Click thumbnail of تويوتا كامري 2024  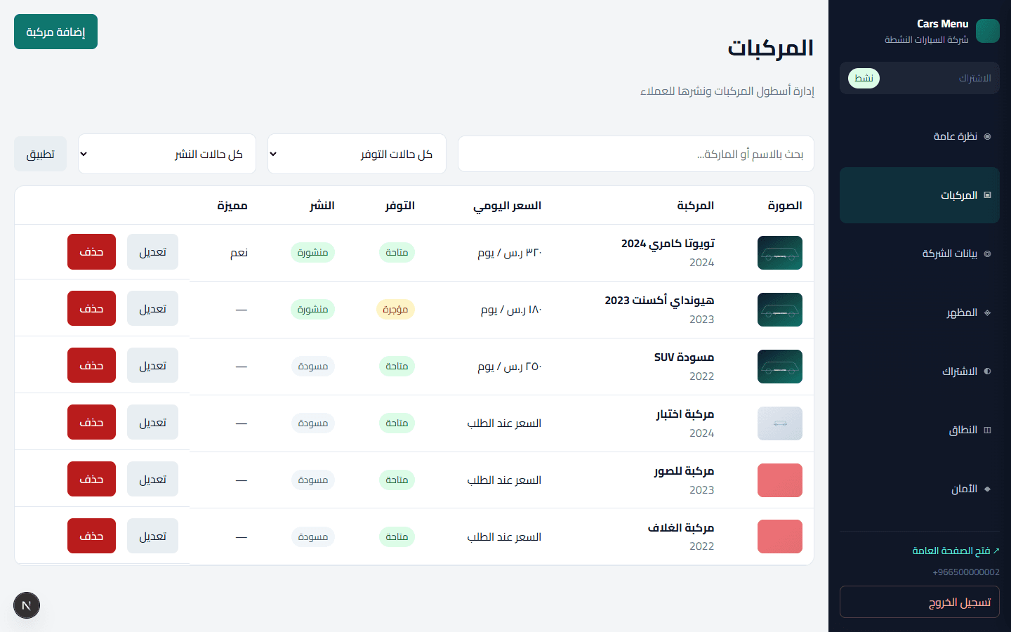[780, 253]
